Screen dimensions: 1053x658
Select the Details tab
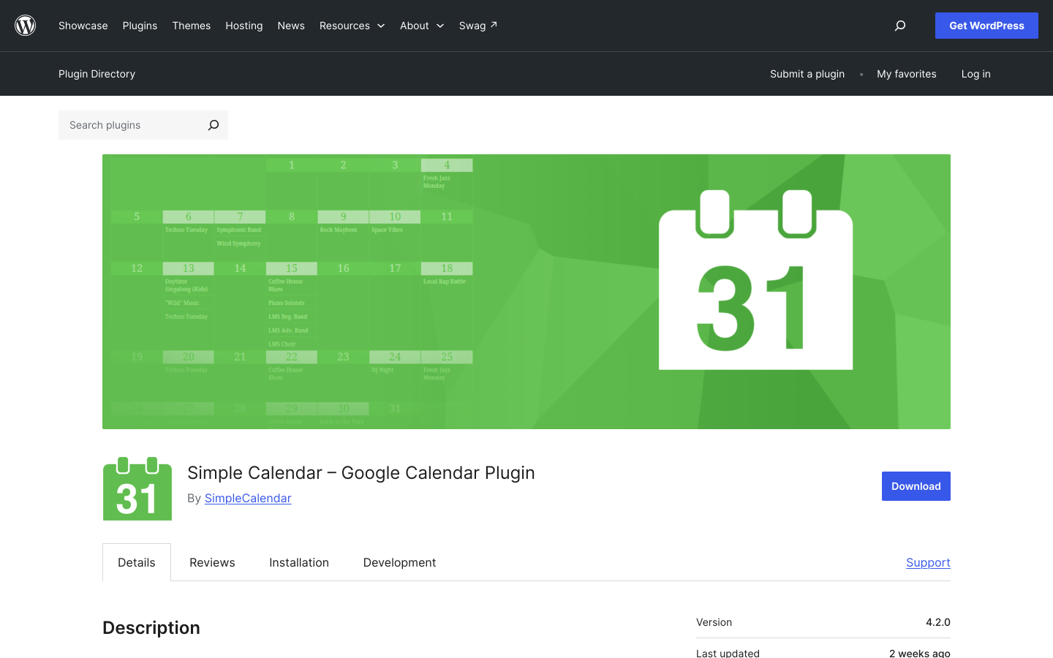pos(137,562)
